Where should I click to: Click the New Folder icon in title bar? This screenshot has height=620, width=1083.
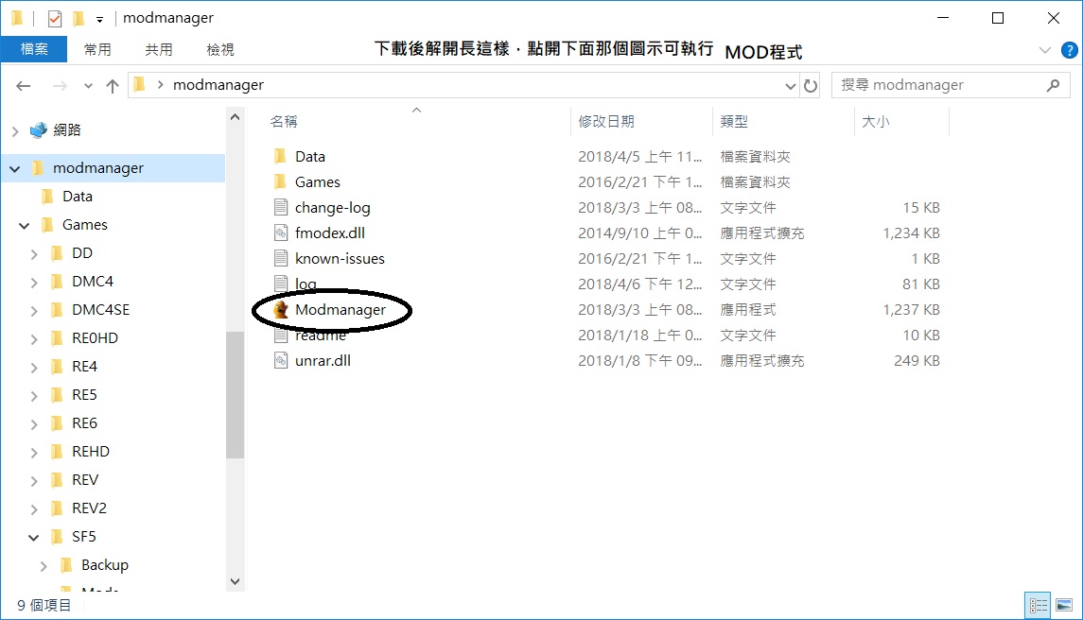tap(79, 19)
